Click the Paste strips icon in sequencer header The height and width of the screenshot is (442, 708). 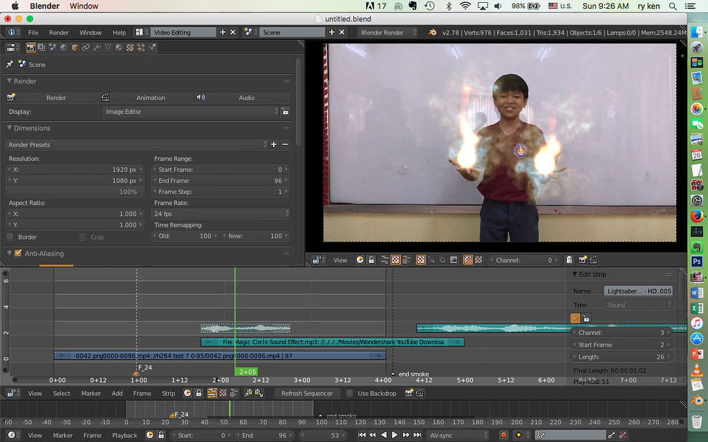pos(259,393)
